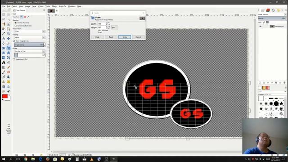Click the Help button in Scale dialog
288x162 pixels.
pyautogui.click(x=97, y=37)
